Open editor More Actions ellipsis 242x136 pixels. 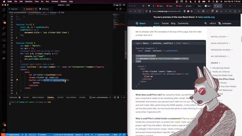[124, 9]
